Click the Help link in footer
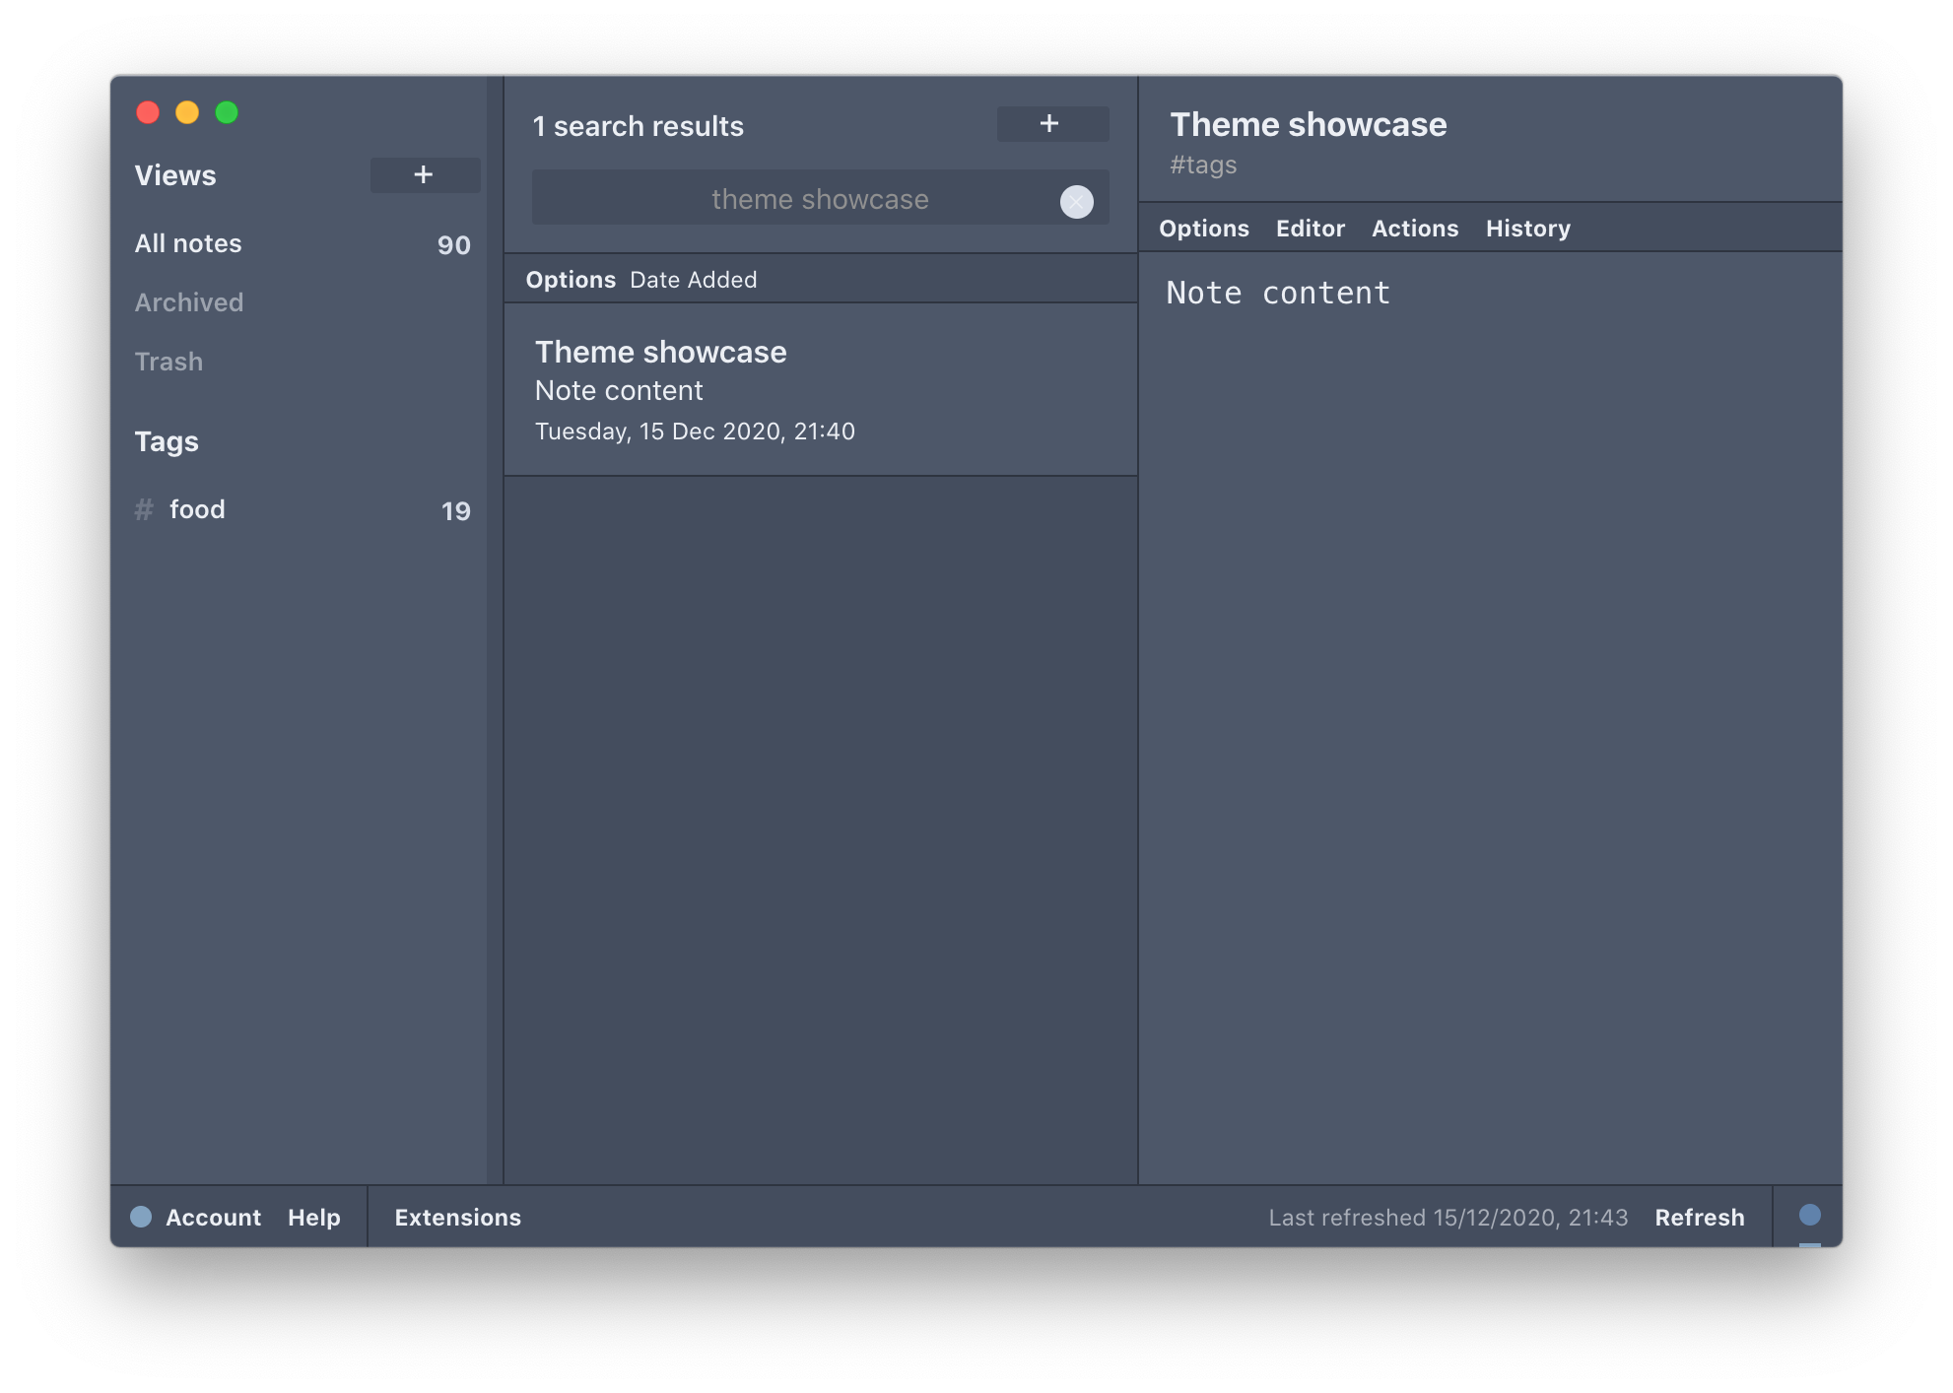 (313, 1218)
